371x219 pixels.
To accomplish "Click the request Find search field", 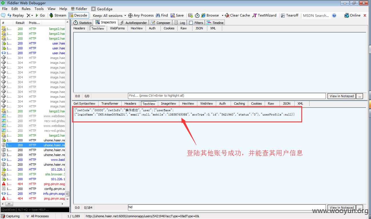I will tap(227, 96).
